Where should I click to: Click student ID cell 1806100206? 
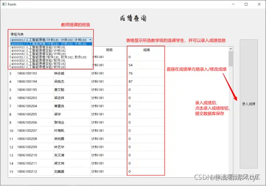(35, 122)
